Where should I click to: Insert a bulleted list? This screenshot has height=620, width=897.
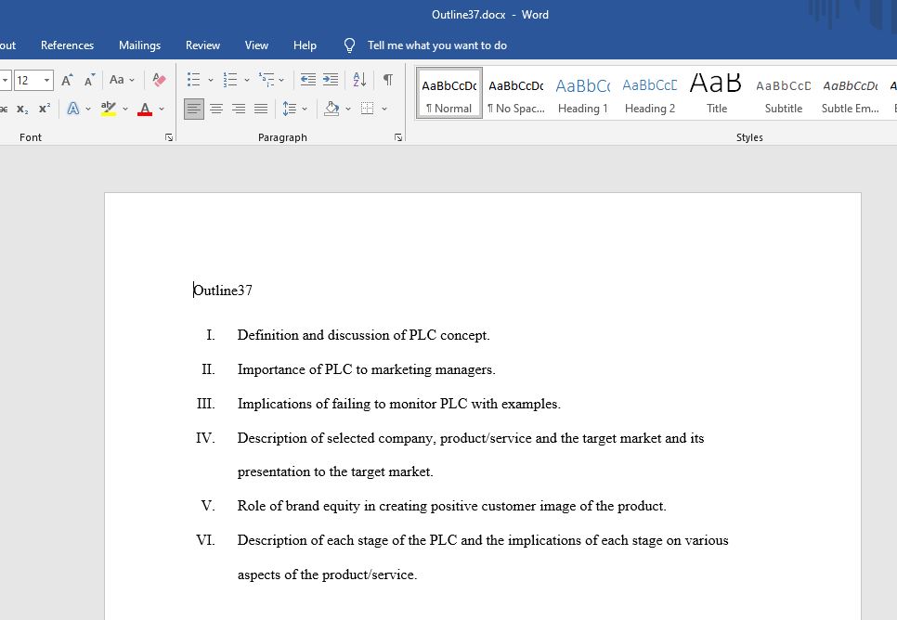tap(193, 80)
